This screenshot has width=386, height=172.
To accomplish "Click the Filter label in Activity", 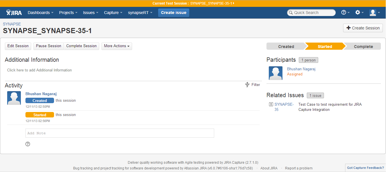I will (x=256, y=85).
